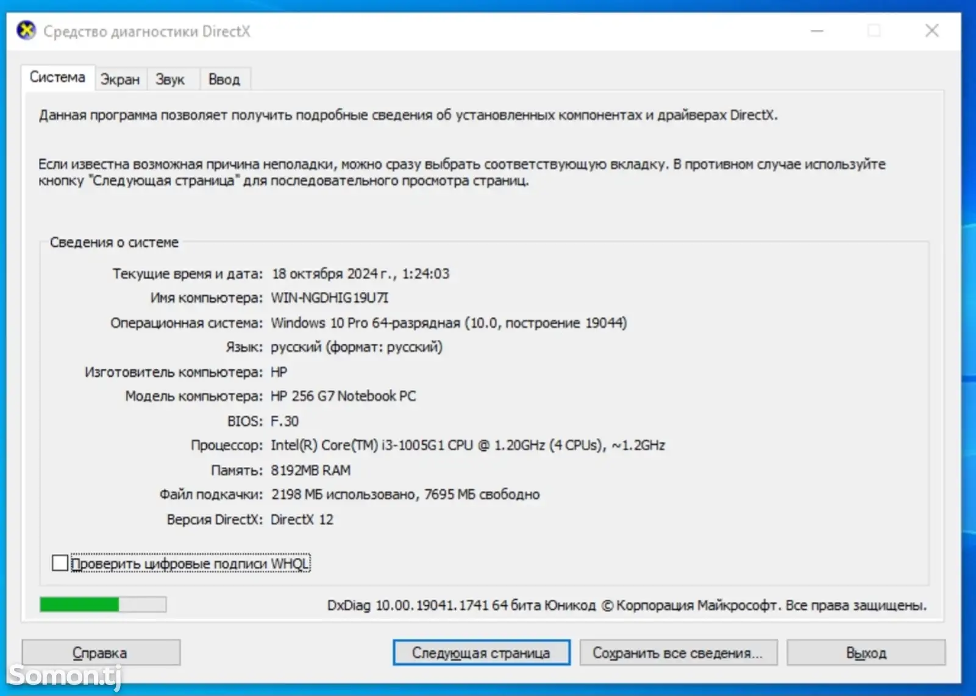This screenshot has width=976, height=696.
Task: Click Intel Core i3-1005G1 processor text
Action: point(468,446)
